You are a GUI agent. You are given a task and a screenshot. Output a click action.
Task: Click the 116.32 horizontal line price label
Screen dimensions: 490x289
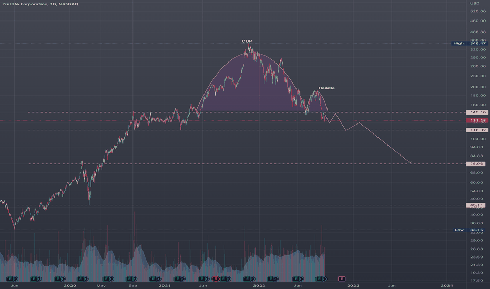click(477, 130)
